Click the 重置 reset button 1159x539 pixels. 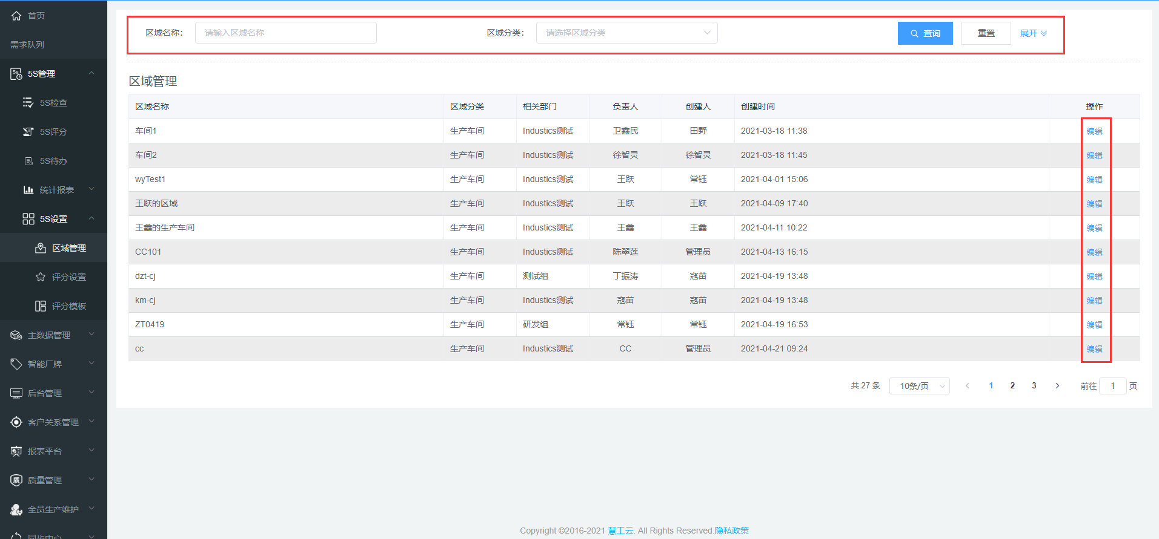[x=986, y=33]
